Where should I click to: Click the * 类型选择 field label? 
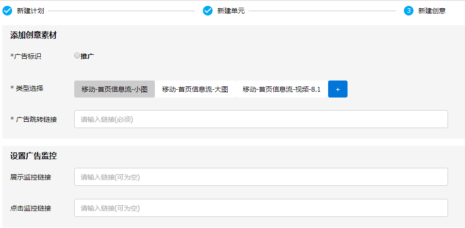click(x=27, y=88)
